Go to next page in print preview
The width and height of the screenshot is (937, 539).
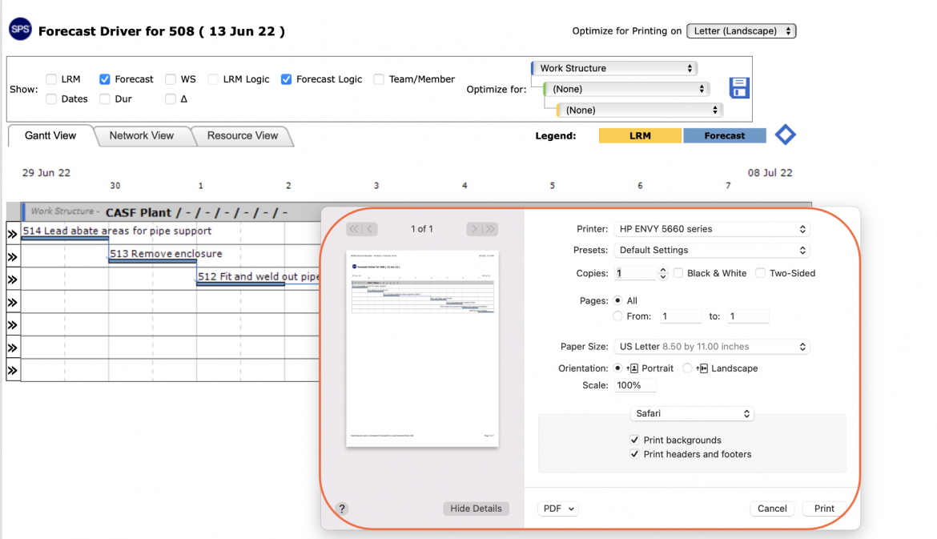click(474, 229)
